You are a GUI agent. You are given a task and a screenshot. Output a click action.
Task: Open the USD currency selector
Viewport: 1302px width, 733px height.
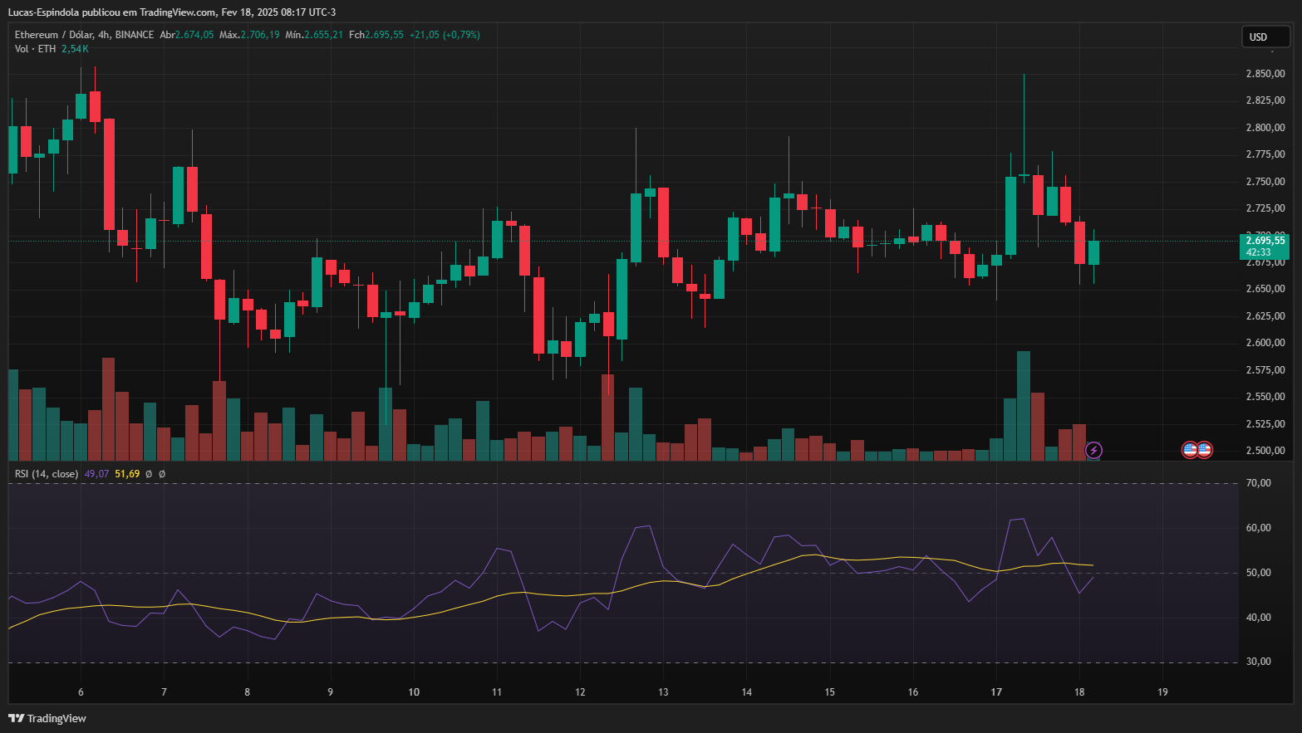[x=1265, y=37]
